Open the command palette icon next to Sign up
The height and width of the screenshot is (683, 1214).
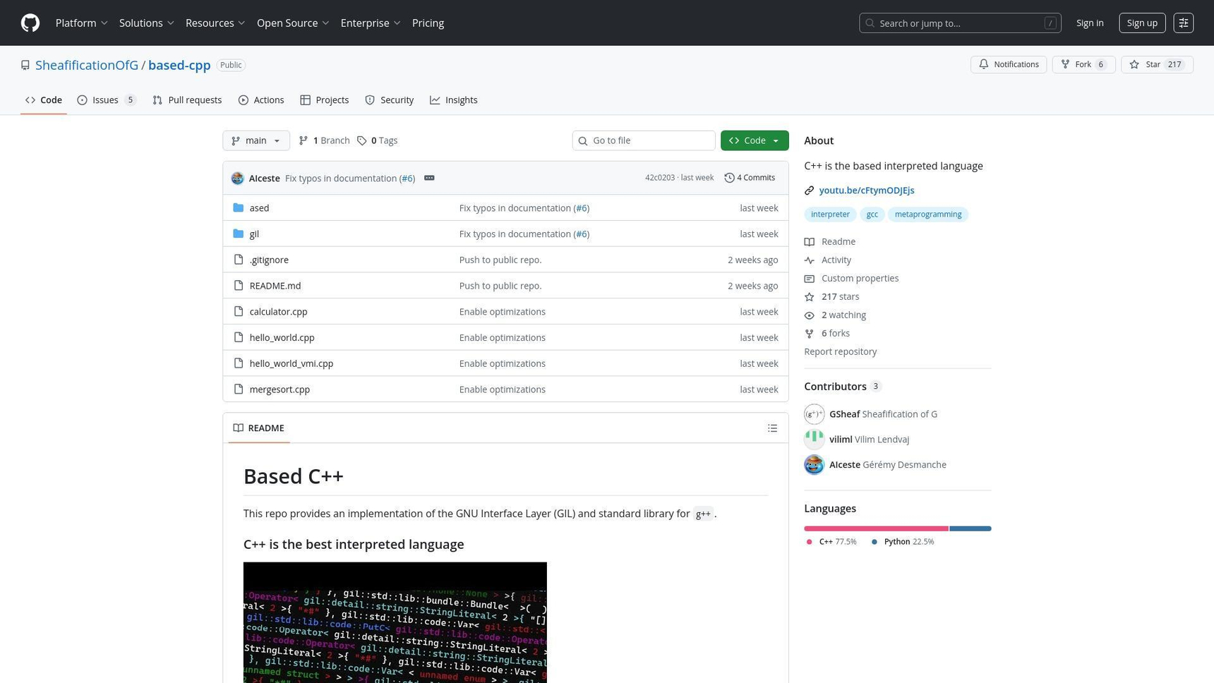1184,23
